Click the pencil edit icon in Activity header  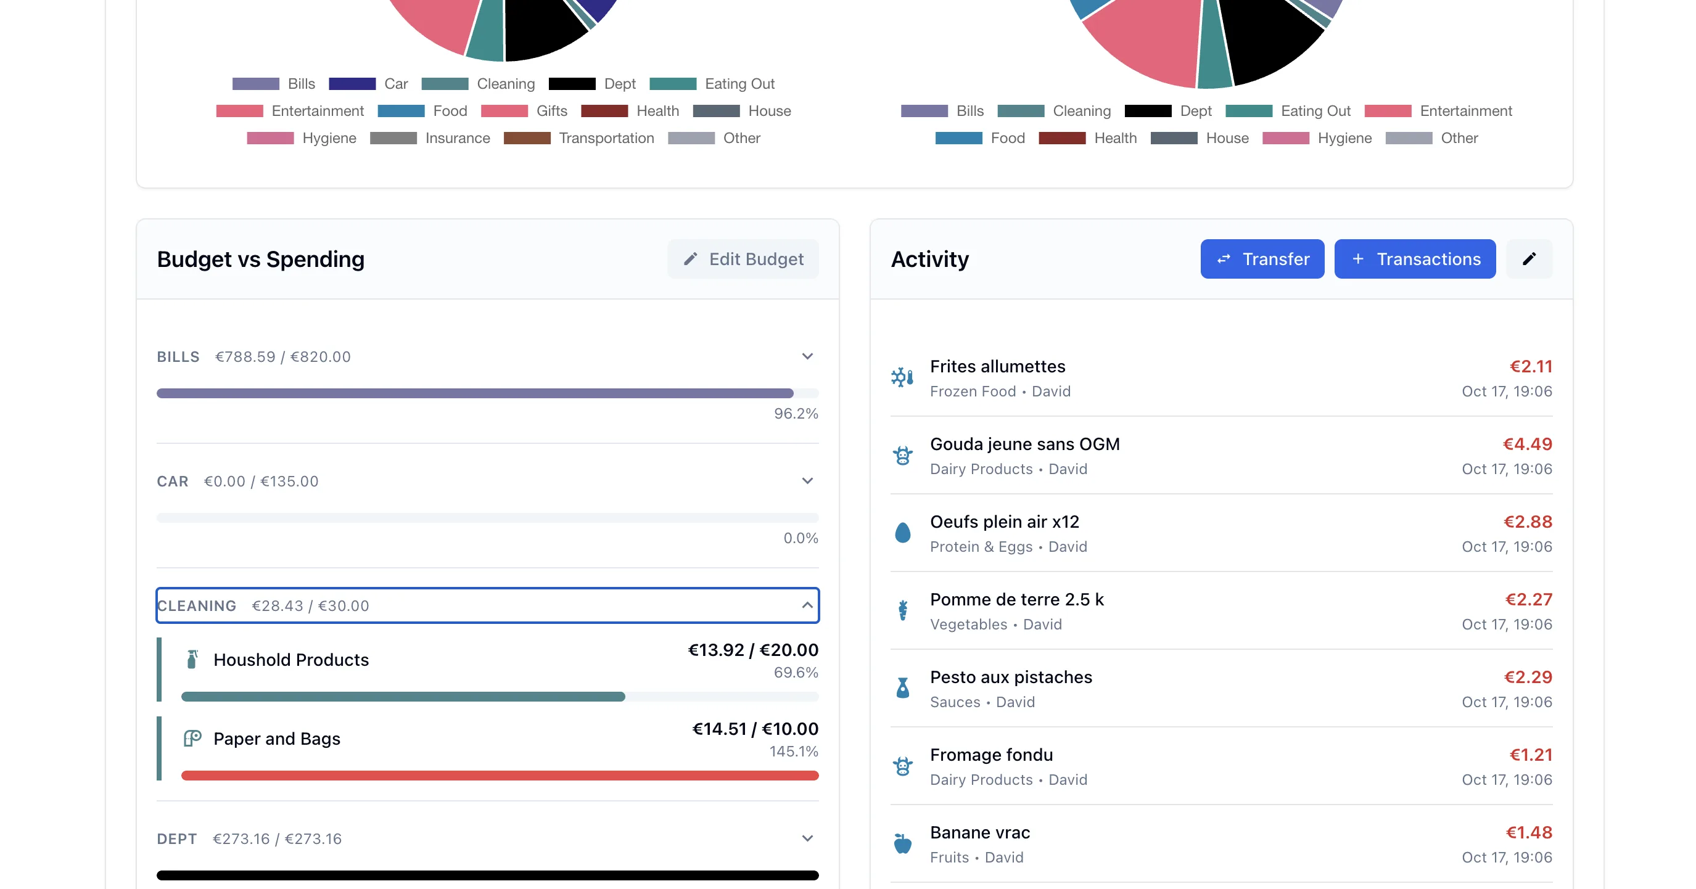coord(1529,258)
